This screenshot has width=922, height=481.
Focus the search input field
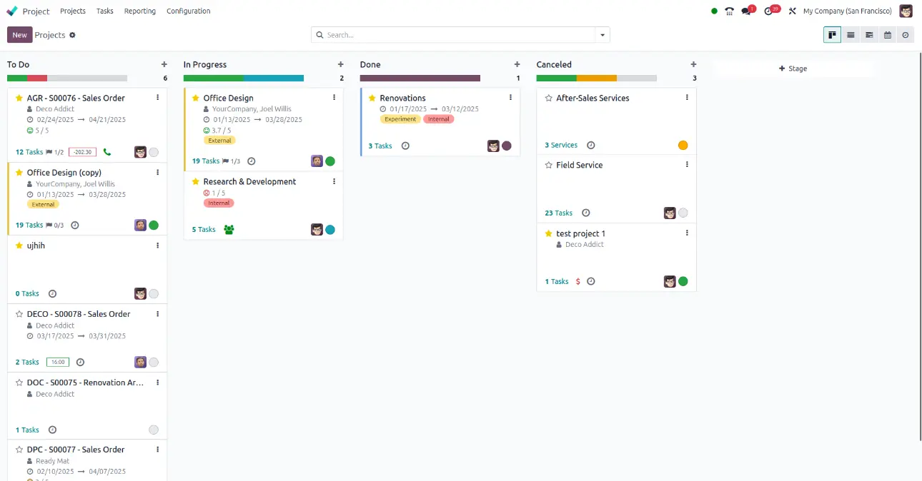457,35
